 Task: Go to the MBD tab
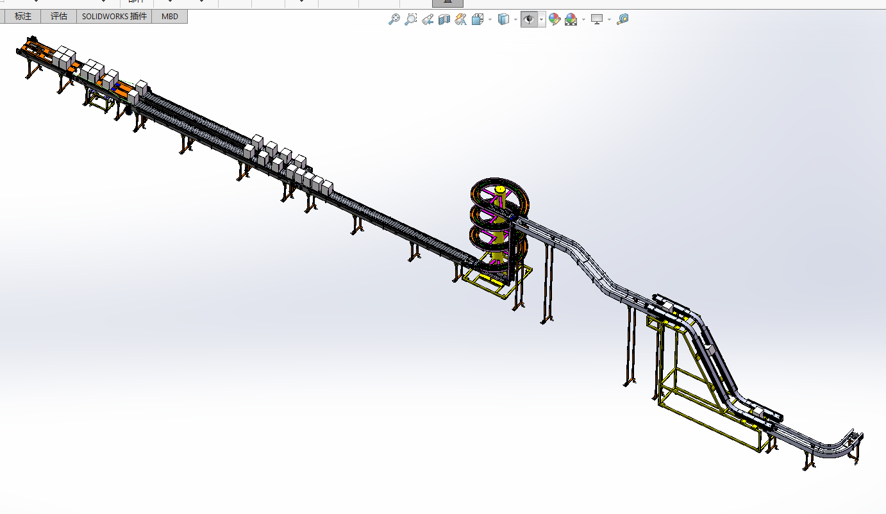tap(170, 17)
